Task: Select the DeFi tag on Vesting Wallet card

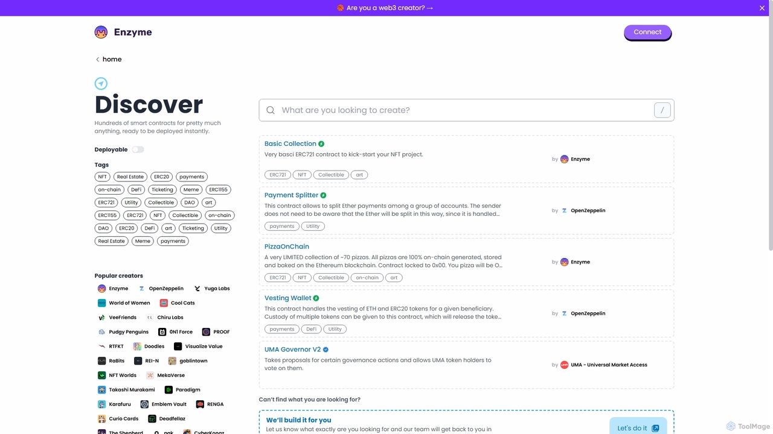Action: (x=311, y=329)
